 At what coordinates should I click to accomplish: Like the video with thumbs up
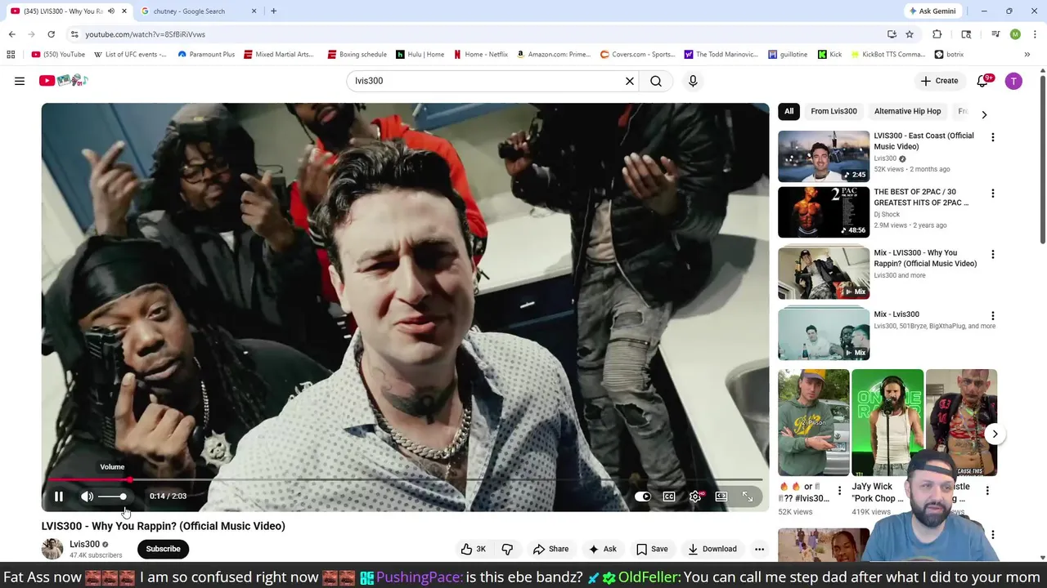point(474,549)
